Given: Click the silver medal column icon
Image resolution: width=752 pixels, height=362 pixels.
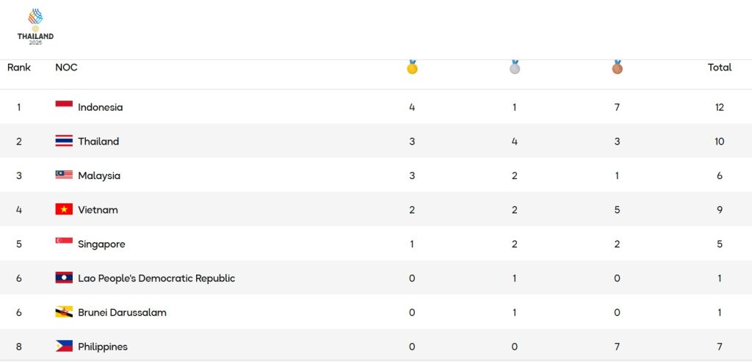Looking at the screenshot, I should pyautogui.click(x=515, y=67).
